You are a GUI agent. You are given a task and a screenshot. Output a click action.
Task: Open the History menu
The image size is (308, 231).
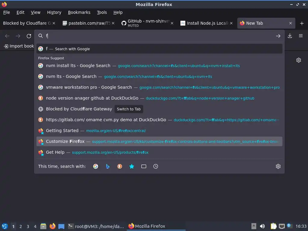coord(54,12)
